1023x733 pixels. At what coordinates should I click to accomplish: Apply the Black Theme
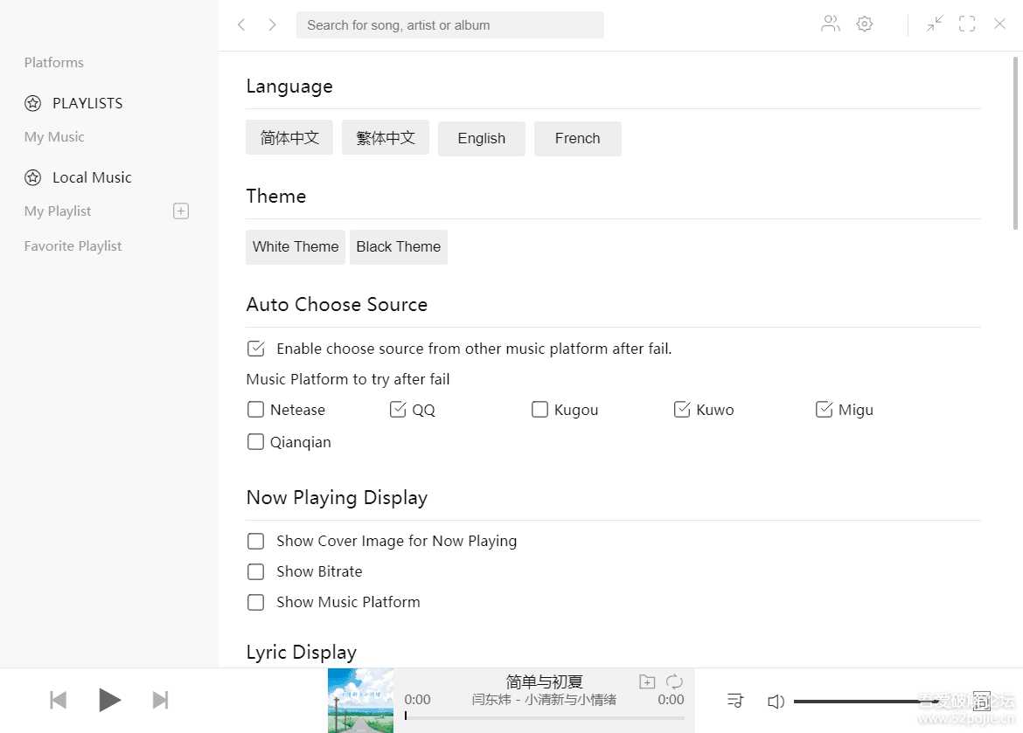[398, 246]
